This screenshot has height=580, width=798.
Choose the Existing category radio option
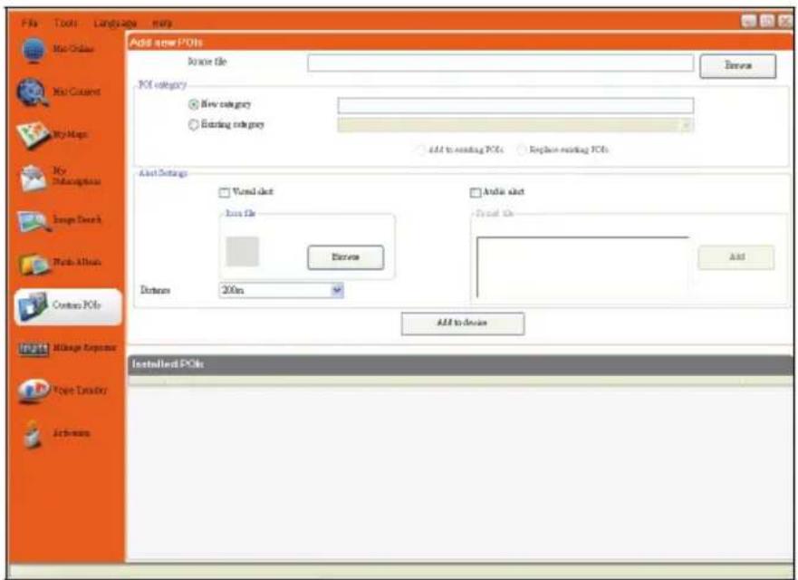click(194, 124)
